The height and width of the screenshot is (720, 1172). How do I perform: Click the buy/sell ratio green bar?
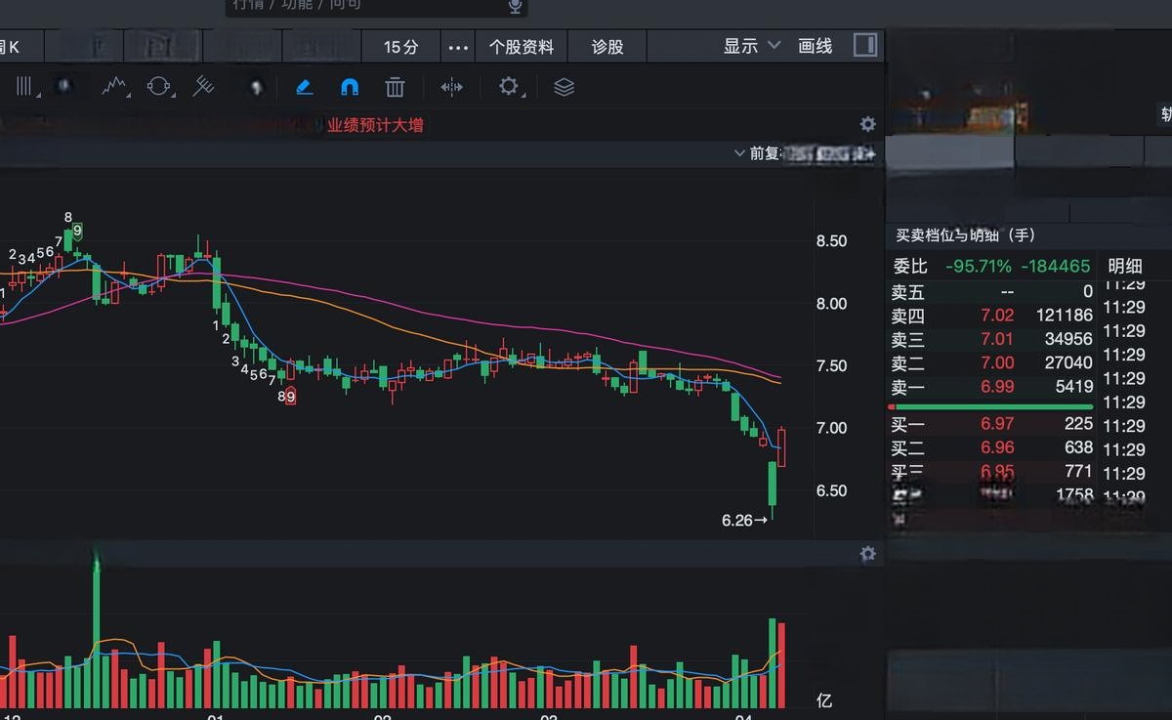[x=994, y=406]
